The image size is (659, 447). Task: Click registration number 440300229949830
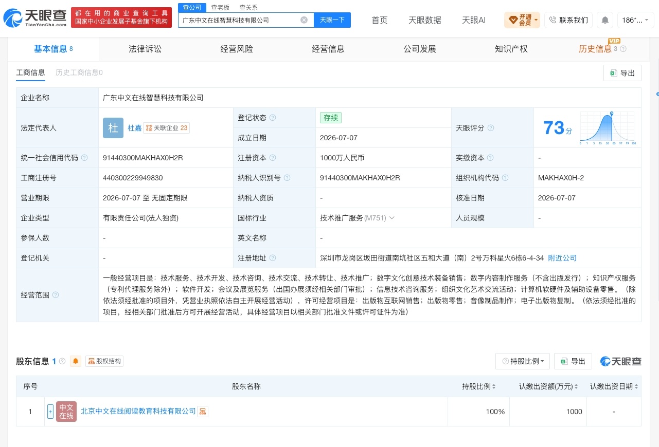coord(133,178)
